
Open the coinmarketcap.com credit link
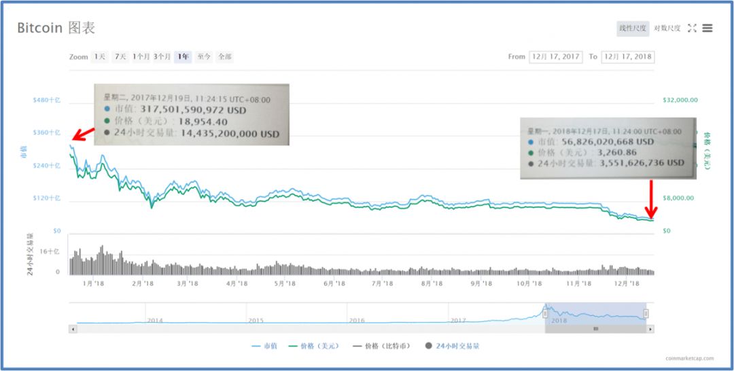tap(688, 358)
